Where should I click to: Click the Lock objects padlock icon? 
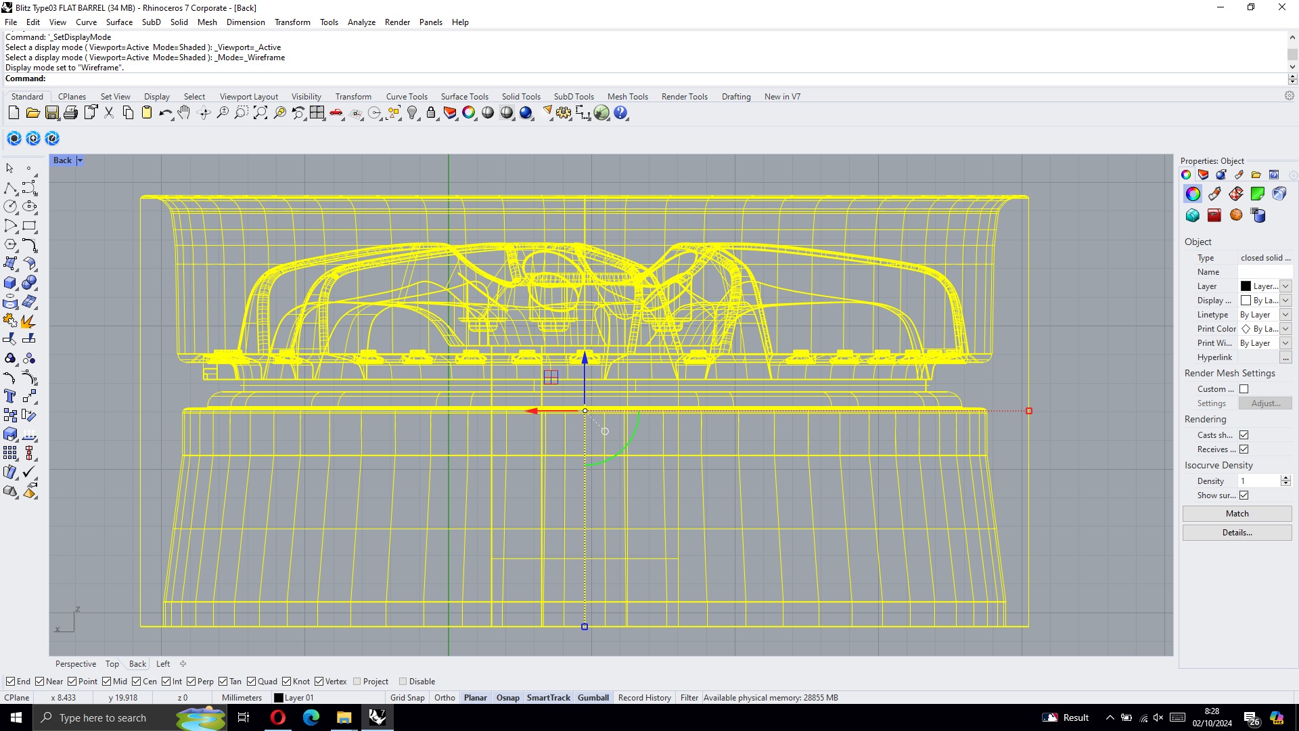tap(431, 113)
